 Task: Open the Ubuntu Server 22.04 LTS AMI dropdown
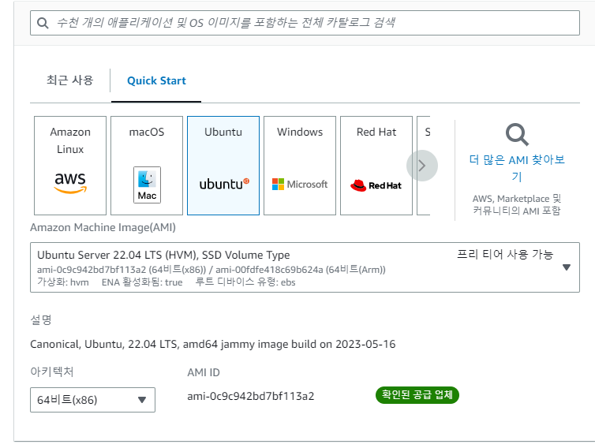(x=305, y=267)
